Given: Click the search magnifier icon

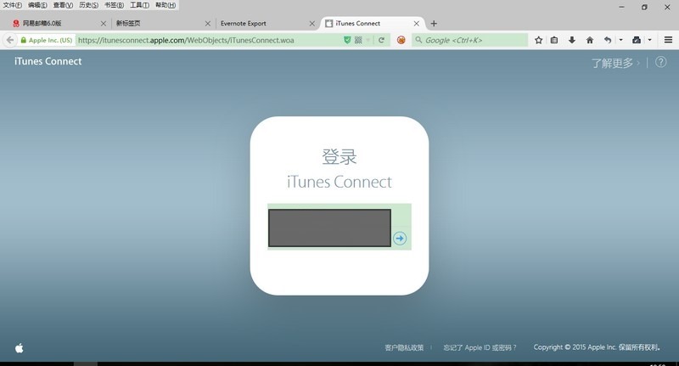Looking at the screenshot, I should pos(418,40).
